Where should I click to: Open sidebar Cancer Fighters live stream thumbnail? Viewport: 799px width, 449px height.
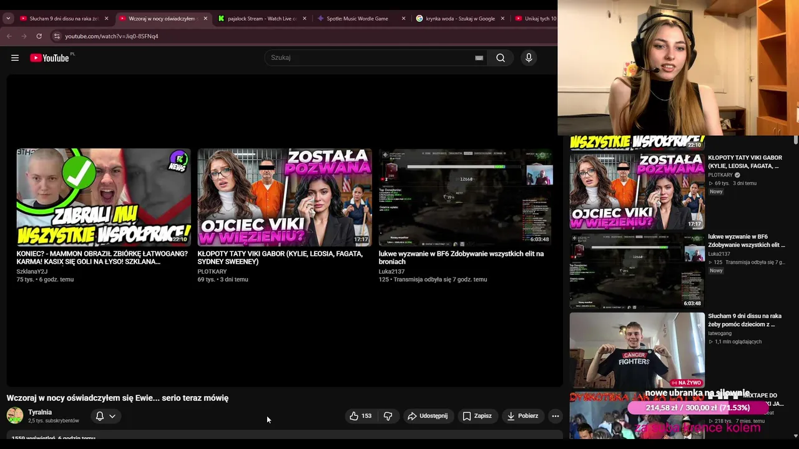click(637, 350)
